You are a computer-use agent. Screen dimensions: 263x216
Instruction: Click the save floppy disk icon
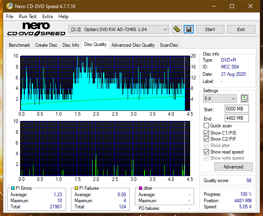tap(189, 29)
